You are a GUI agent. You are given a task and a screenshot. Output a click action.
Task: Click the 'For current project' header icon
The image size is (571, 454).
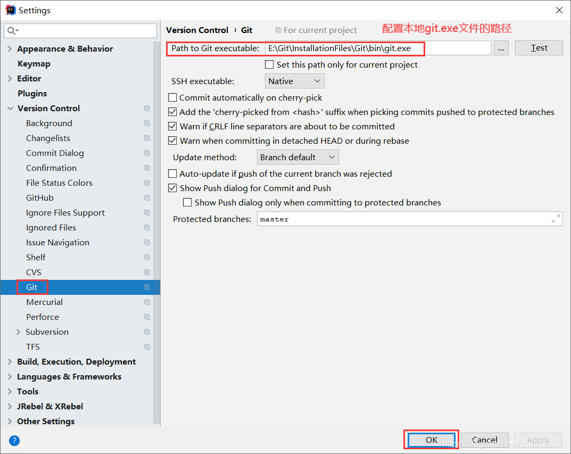pyautogui.click(x=278, y=30)
